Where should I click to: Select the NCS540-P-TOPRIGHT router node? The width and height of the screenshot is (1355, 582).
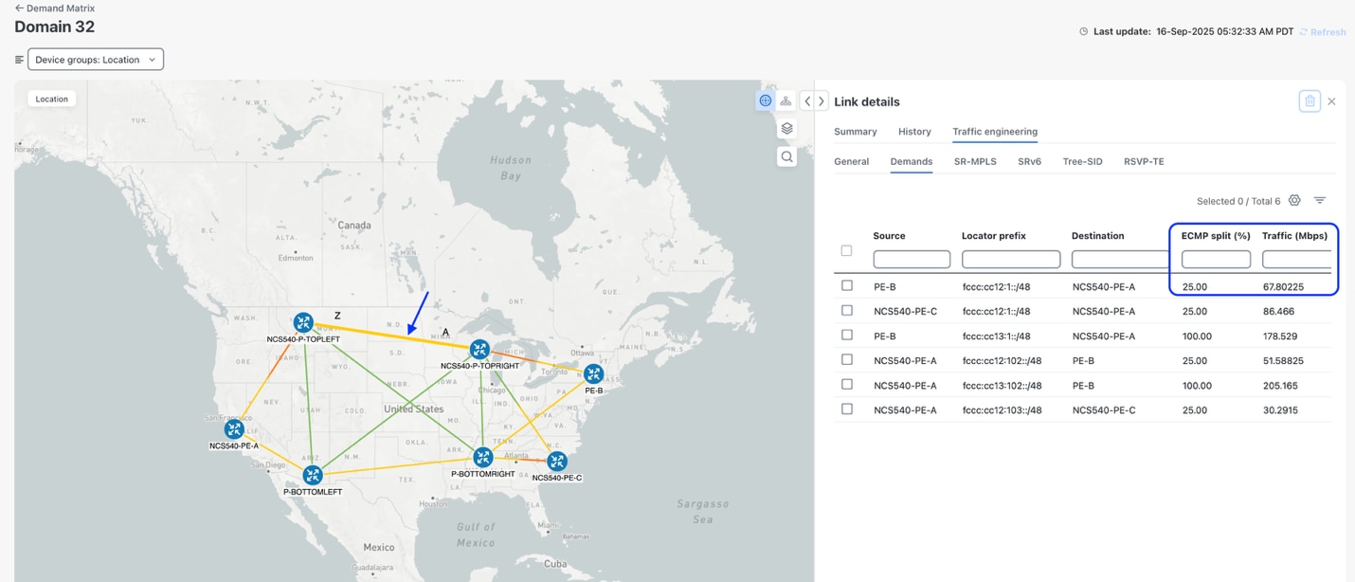pyautogui.click(x=479, y=350)
